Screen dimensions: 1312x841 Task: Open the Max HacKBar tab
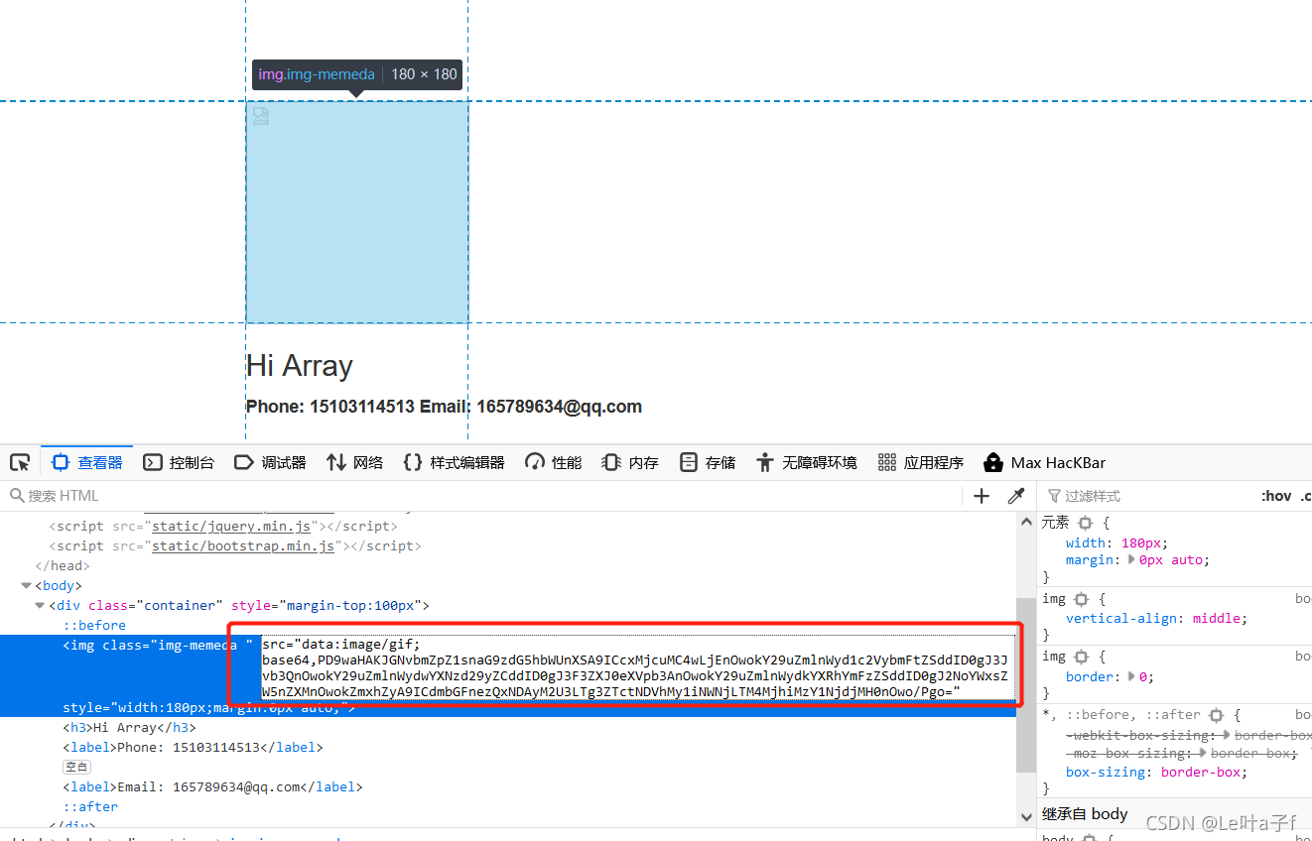click(x=1044, y=462)
